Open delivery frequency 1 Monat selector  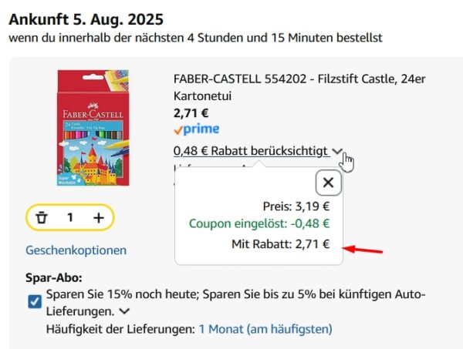click(265, 329)
